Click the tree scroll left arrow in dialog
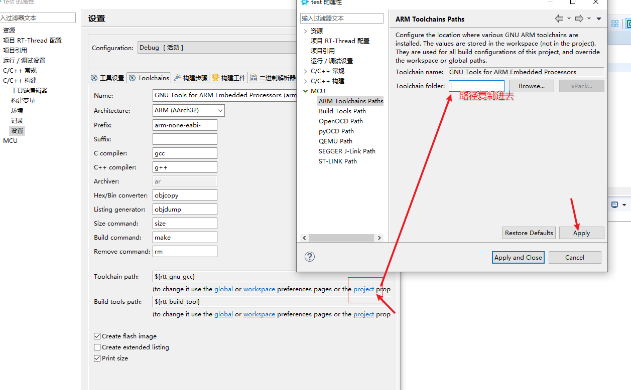 (x=304, y=238)
